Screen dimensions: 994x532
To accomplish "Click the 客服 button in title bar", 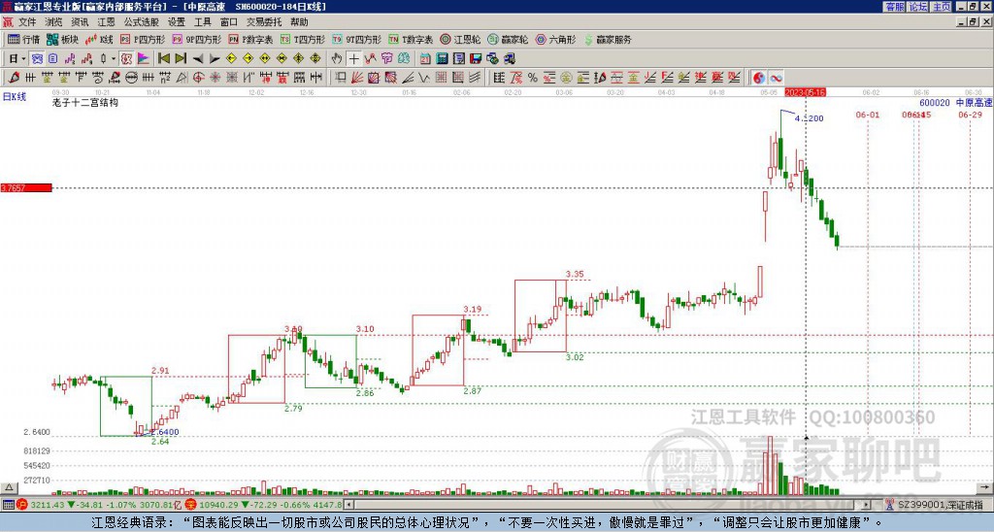I will click(x=894, y=7).
